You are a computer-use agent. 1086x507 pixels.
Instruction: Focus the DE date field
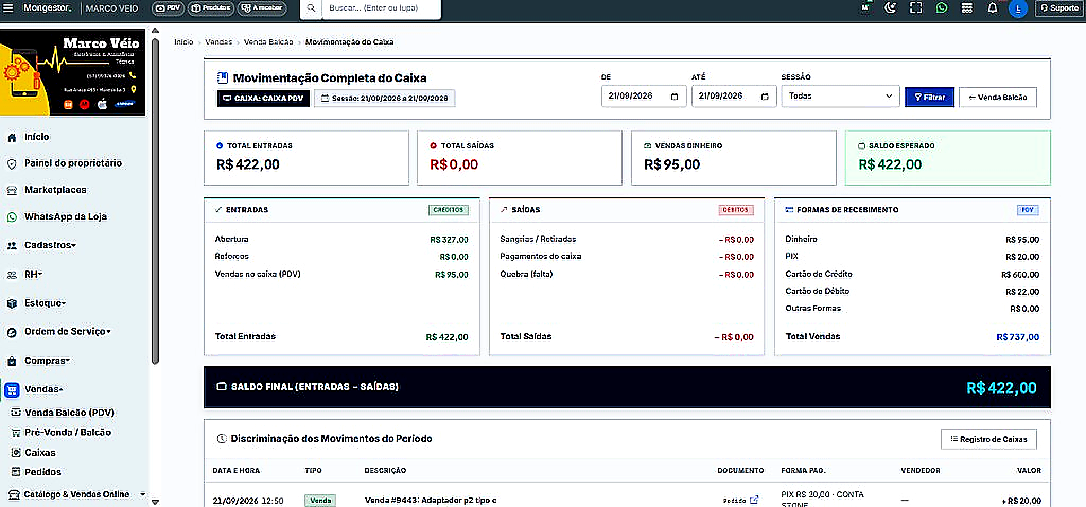tap(644, 96)
